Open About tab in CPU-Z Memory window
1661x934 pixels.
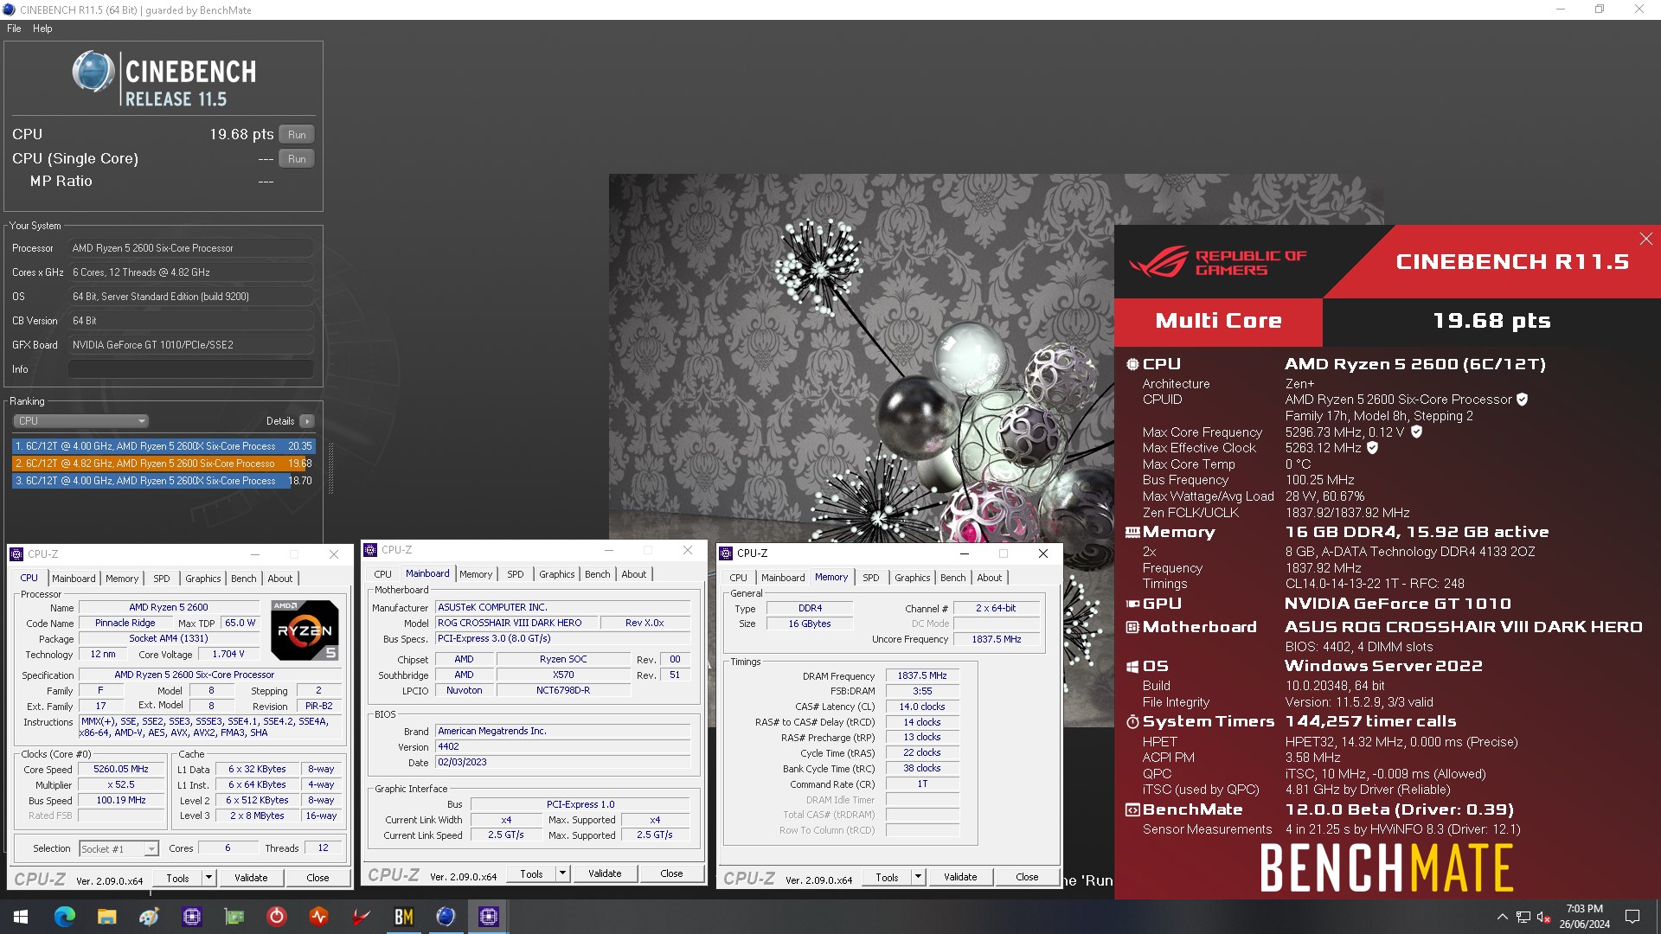coord(989,578)
